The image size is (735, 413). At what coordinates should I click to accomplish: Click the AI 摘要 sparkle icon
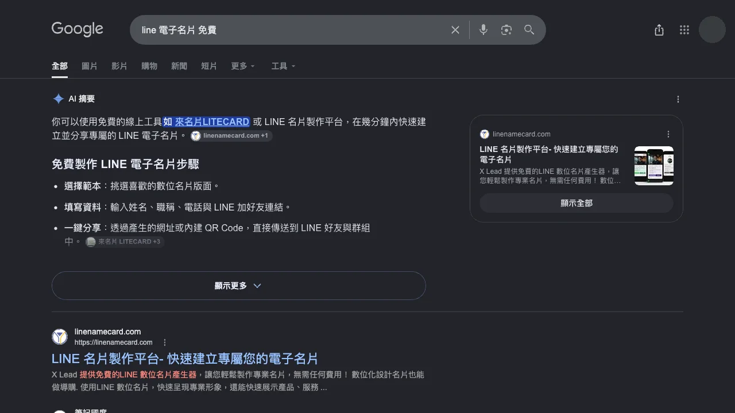pos(58,99)
